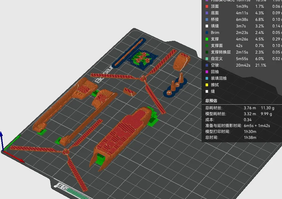Click the bright green 支撑 swatch

click(207, 39)
